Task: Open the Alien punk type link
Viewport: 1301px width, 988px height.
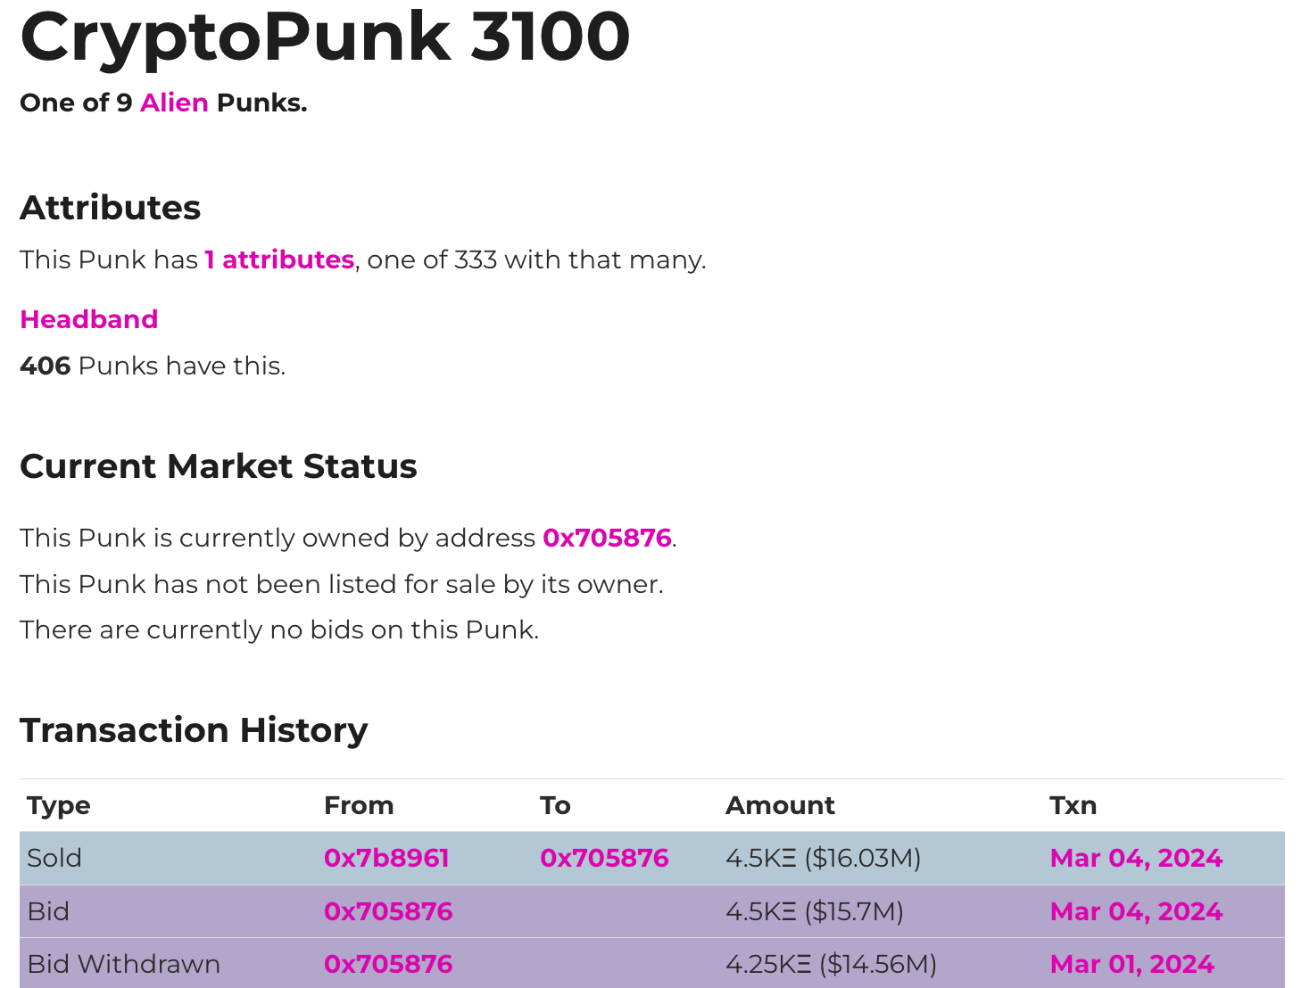Action: click(x=174, y=103)
